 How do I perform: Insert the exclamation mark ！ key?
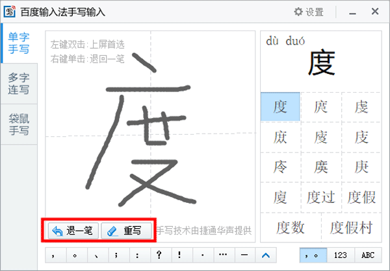click(x=182, y=255)
